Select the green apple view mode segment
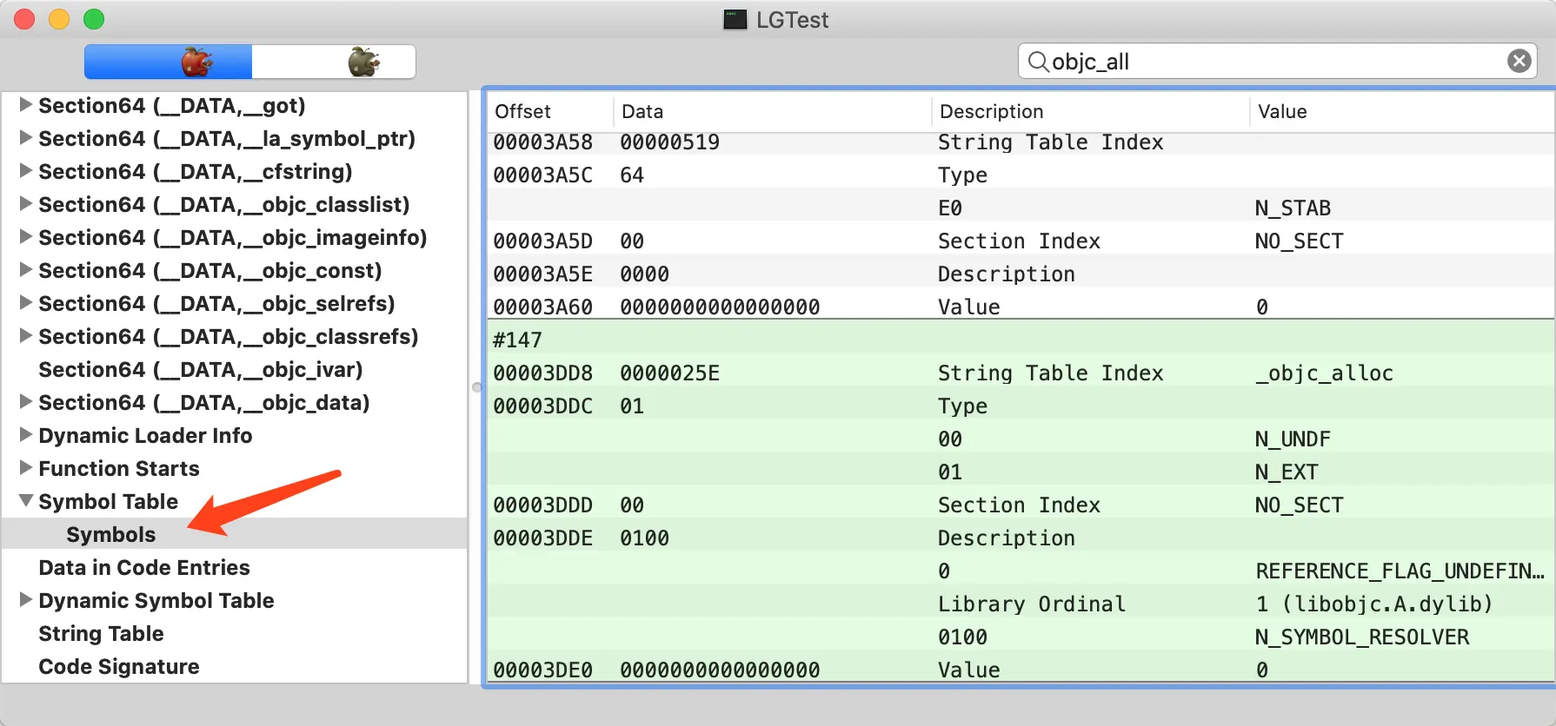The width and height of the screenshot is (1556, 726). [x=334, y=62]
